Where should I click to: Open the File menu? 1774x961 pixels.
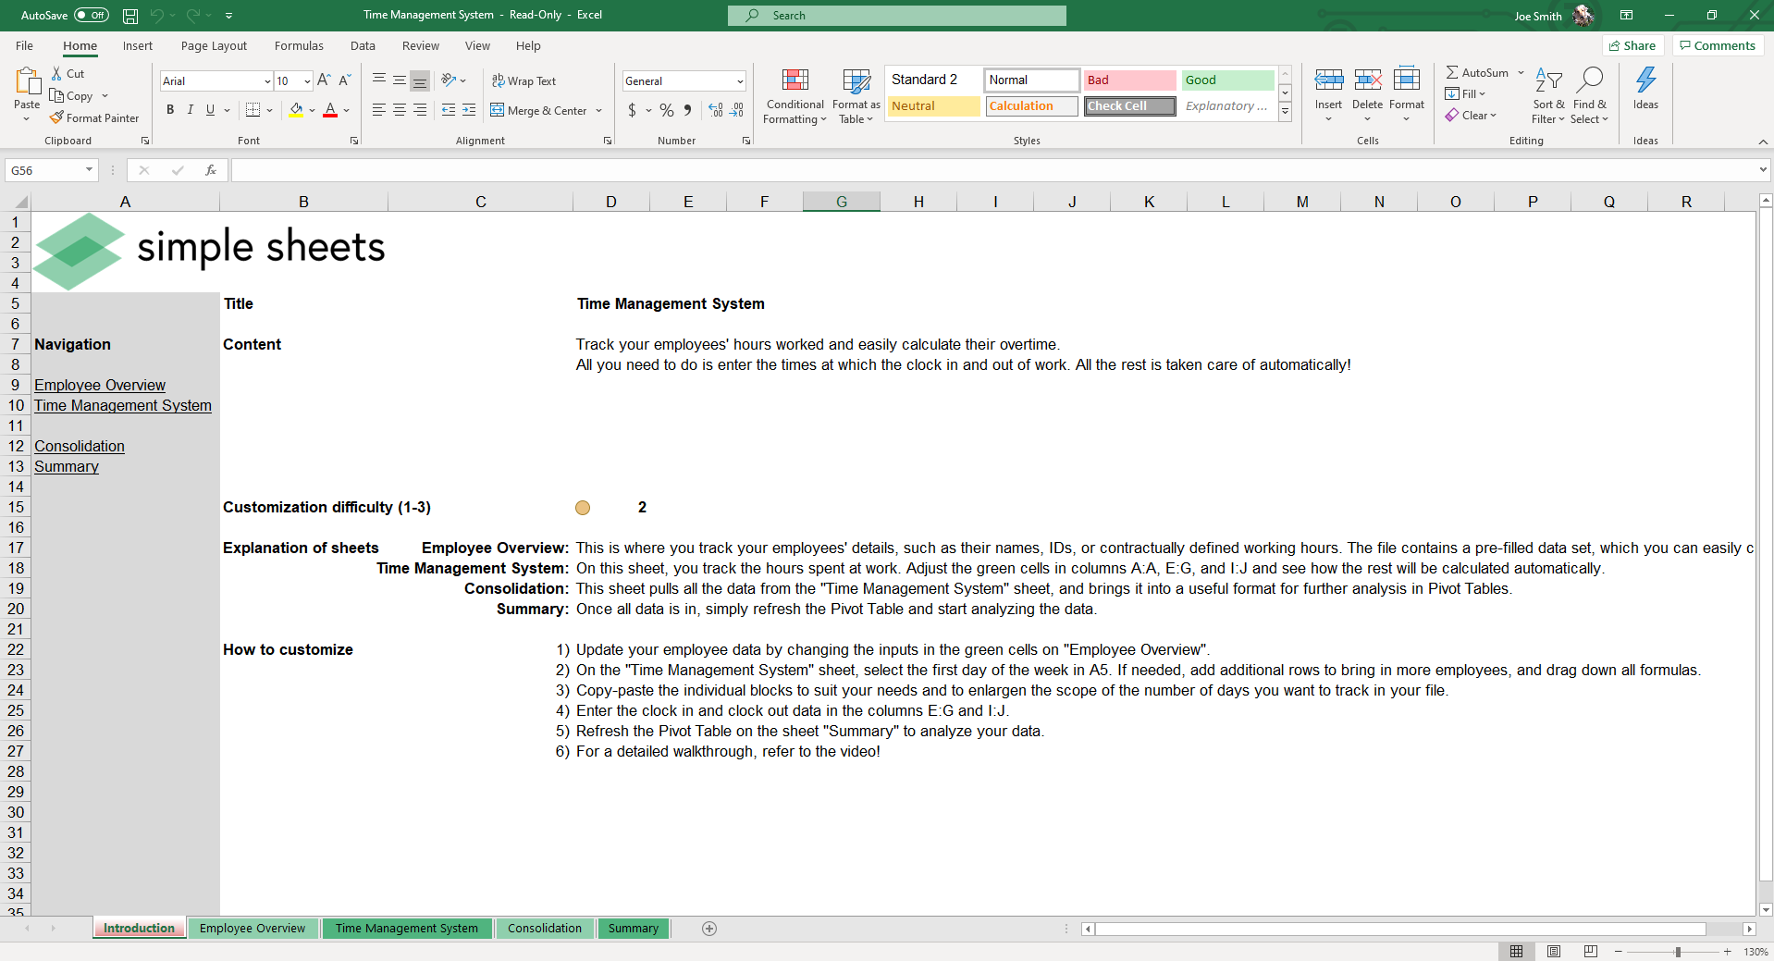[x=25, y=46]
